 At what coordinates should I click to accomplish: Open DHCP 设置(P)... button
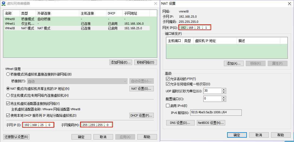pyautogui.click(x=141, y=115)
